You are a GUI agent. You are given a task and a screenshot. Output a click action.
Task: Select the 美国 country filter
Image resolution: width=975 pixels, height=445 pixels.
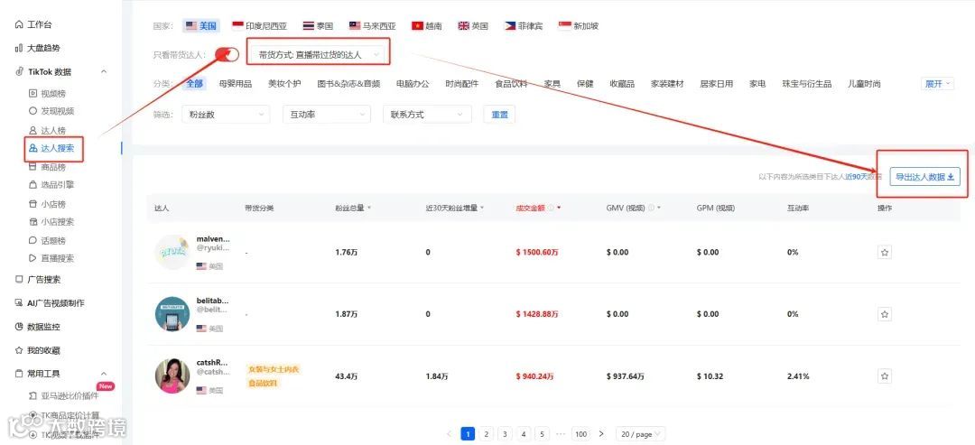pos(201,26)
